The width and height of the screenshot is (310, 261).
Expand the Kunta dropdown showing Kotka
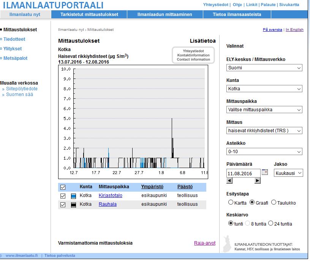pos(264,89)
